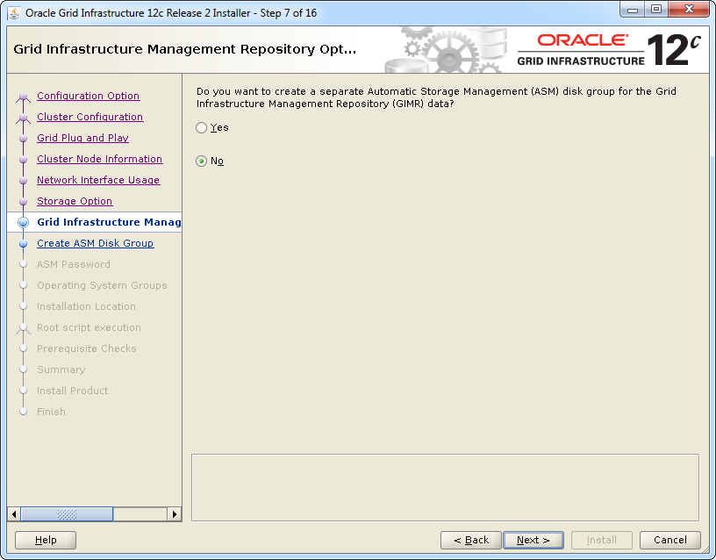Click the Java icon in title bar

(15, 12)
